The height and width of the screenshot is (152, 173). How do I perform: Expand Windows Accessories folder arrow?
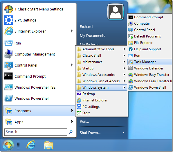(124, 75)
